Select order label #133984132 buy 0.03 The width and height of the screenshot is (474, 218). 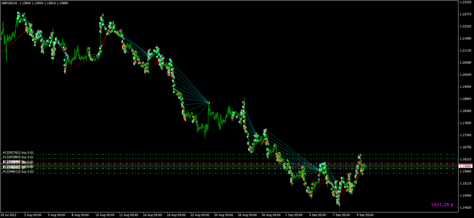tap(18, 171)
